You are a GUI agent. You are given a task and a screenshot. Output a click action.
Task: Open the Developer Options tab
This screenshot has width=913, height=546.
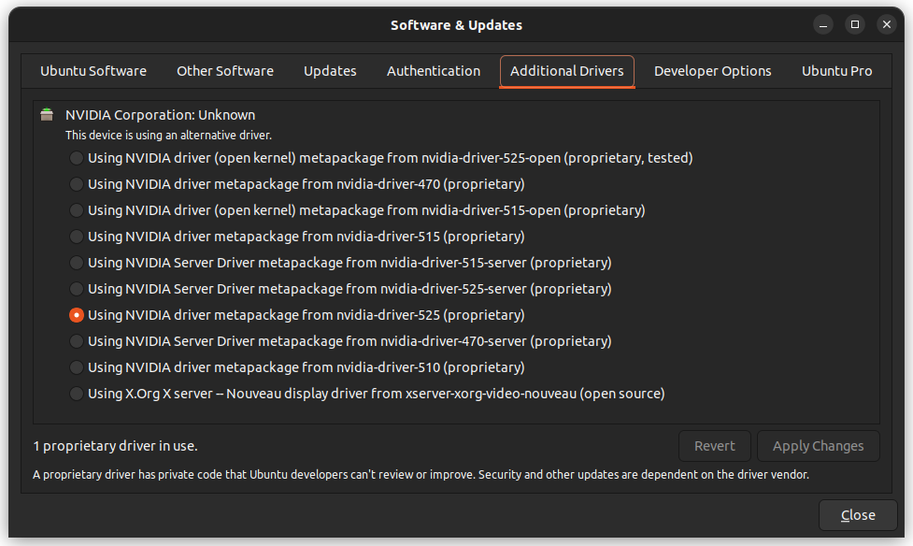pyautogui.click(x=712, y=70)
